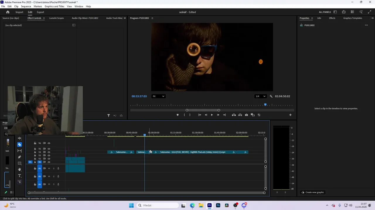Open the Sequence menu
The width and height of the screenshot is (375, 210).
point(26,6)
